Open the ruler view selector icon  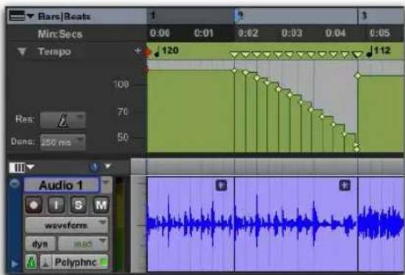coord(17,15)
